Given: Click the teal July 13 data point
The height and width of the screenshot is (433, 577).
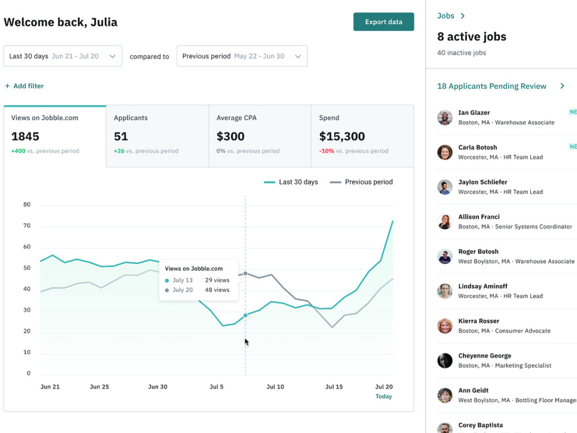Looking at the screenshot, I should 245,315.
